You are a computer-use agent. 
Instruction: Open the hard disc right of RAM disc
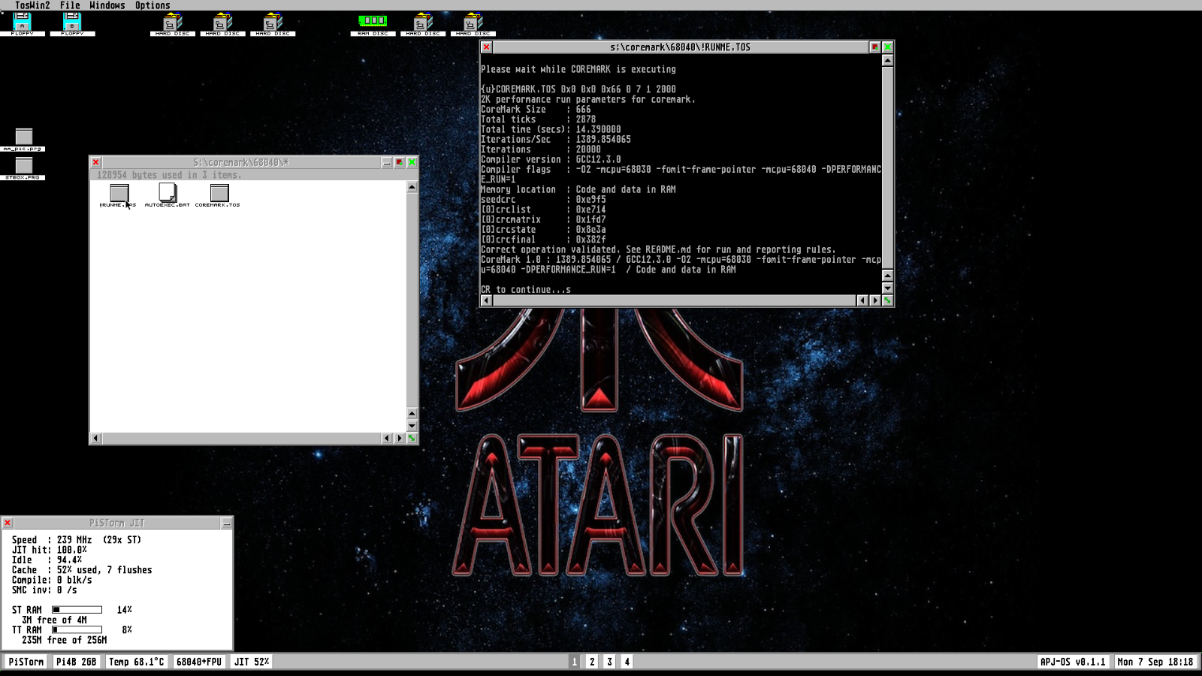click(x=423, y=24)
